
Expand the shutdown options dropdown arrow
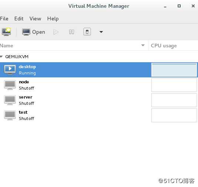tap(101, 32)
